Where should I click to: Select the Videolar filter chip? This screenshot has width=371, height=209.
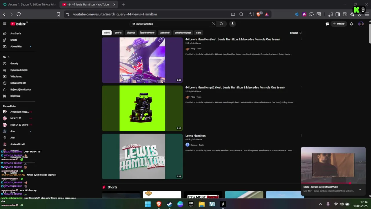[131, 33]
